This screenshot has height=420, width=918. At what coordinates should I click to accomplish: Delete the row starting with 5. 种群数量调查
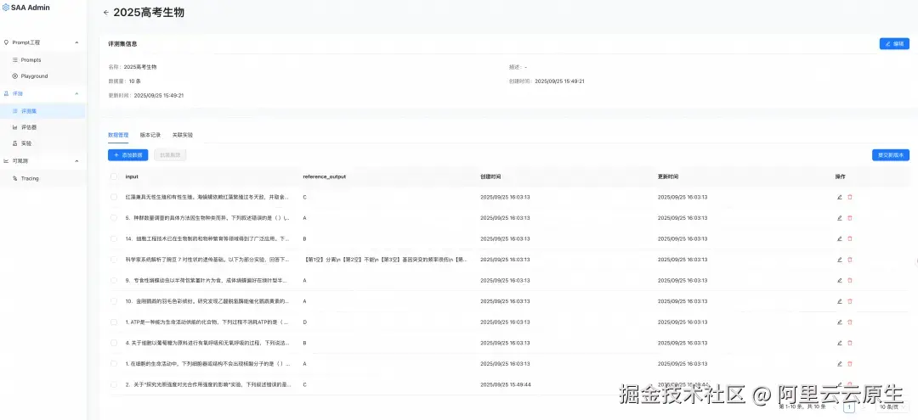[x=849, y=218]
